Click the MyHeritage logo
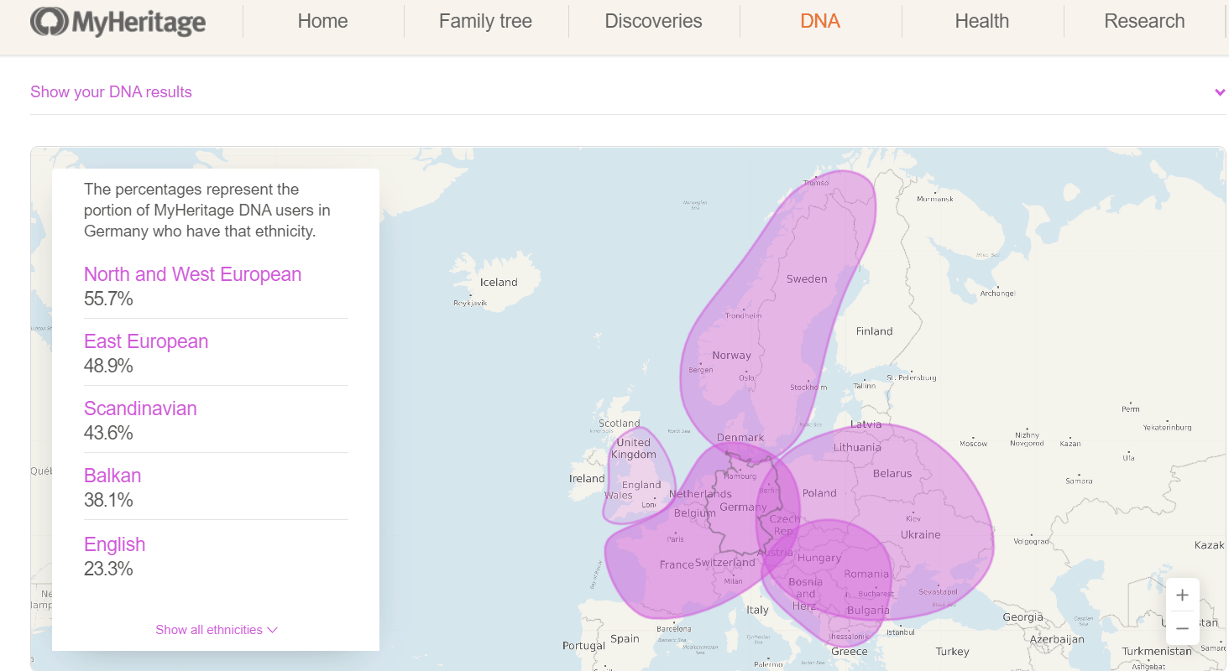1229x671 pixels. pyautogui.click(x=118, y=21)
